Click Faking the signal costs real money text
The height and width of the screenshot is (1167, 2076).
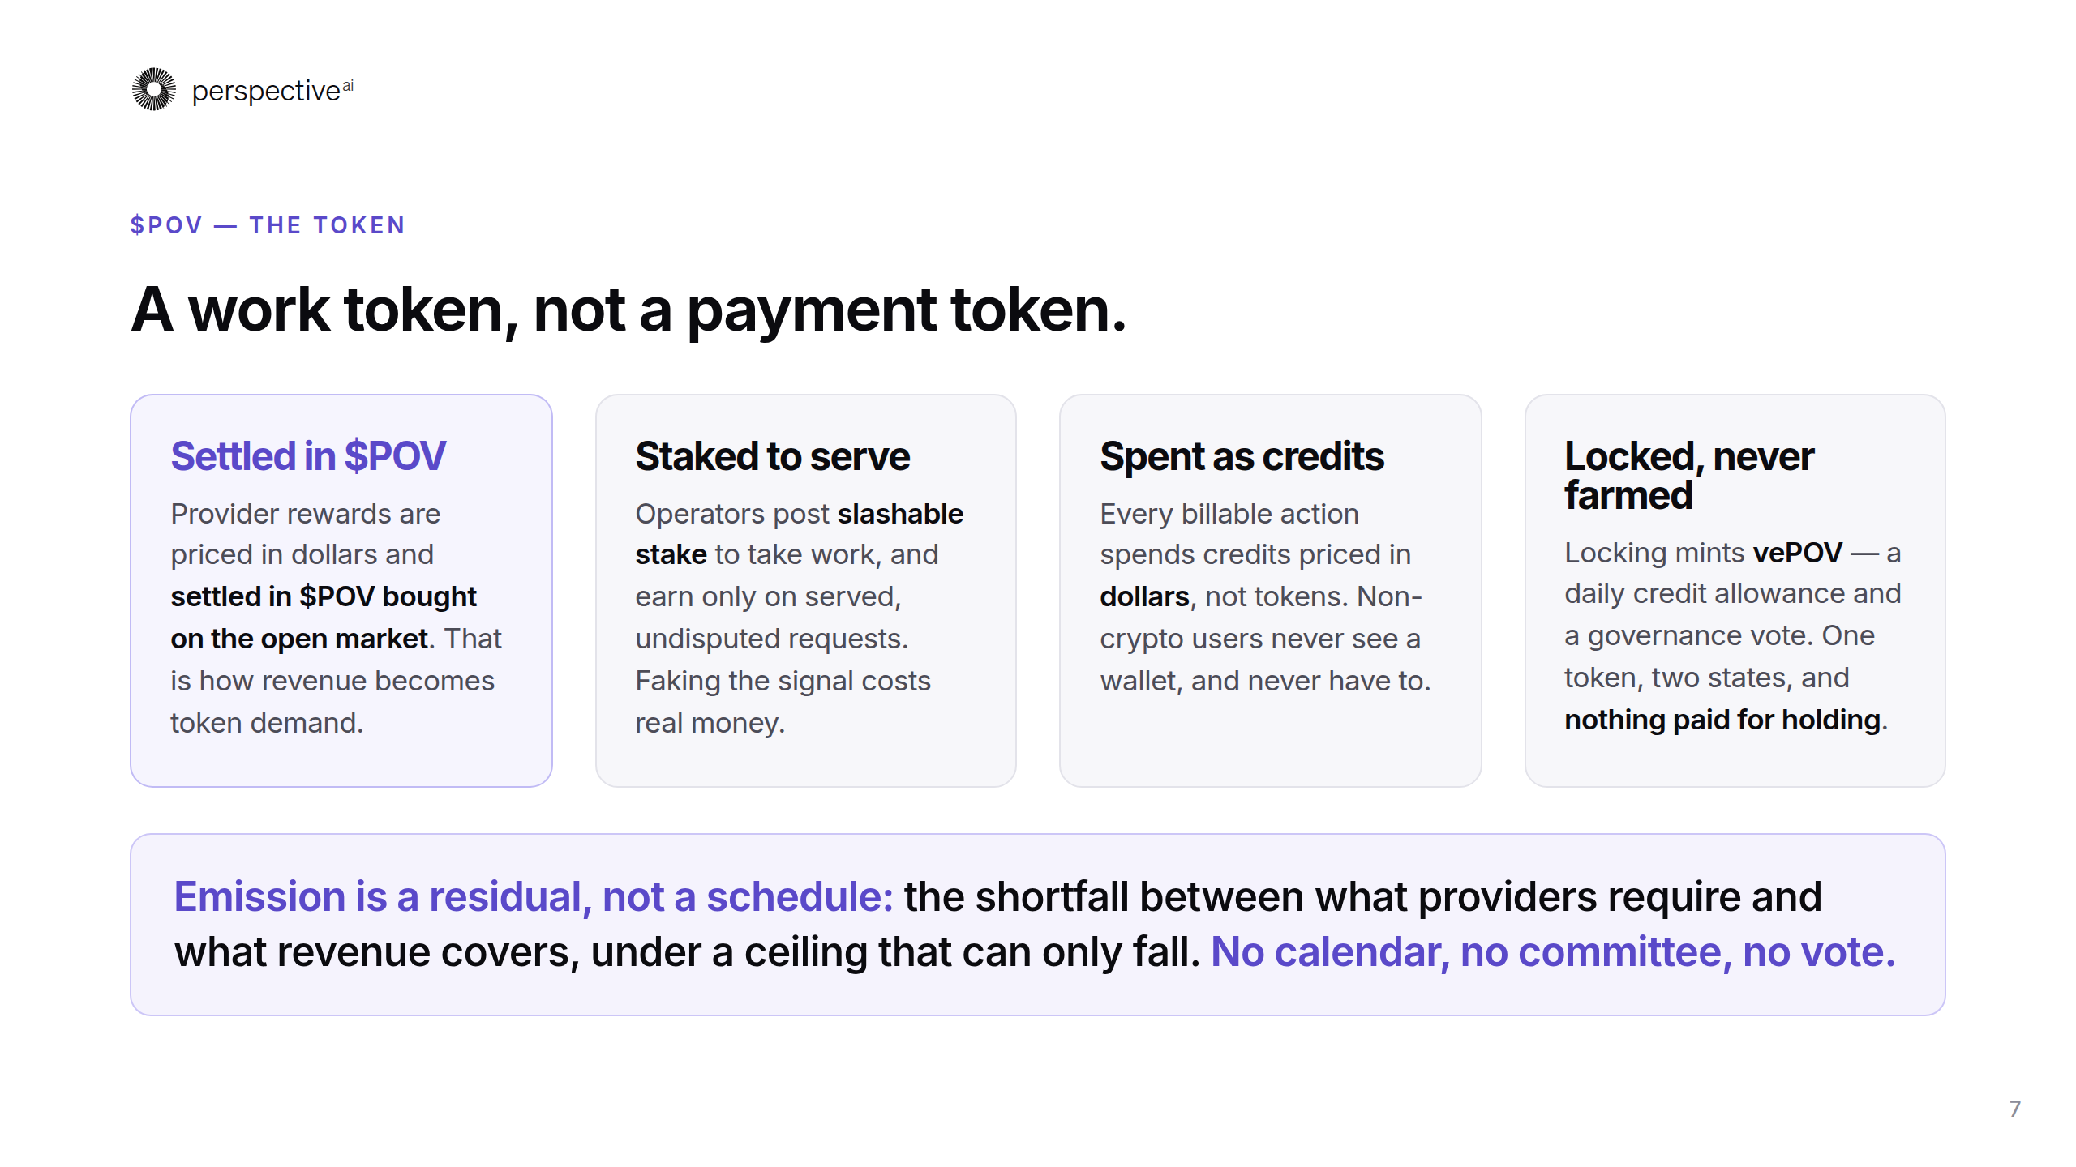tap(783, 702)
